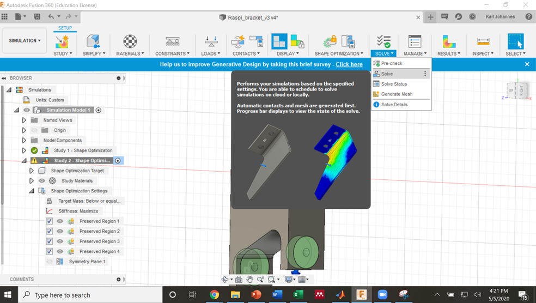Click the Undo arrow
Viewport: 536px width, 303px height.
tap(51, 16)
